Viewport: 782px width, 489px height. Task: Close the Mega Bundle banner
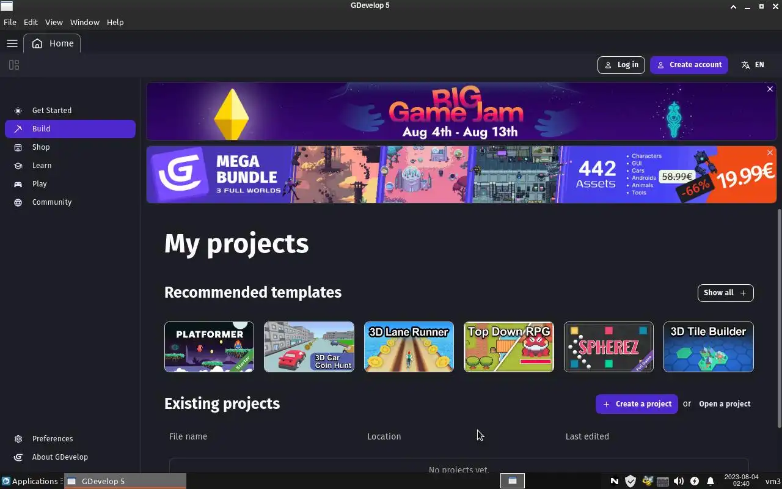770,152
